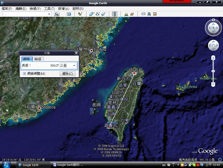Click the Fuzhou city marker dot
This screenshot has height=168, width=223.
tap(91, 51)
